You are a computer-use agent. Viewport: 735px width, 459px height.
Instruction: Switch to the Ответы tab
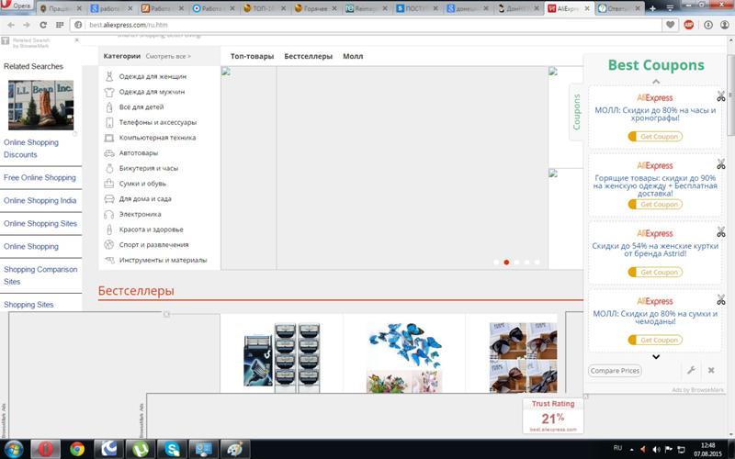619,8
